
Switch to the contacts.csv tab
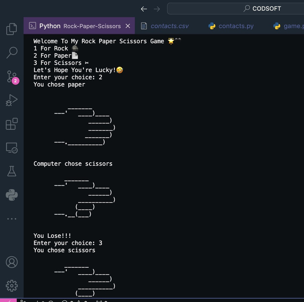(165, 26)
